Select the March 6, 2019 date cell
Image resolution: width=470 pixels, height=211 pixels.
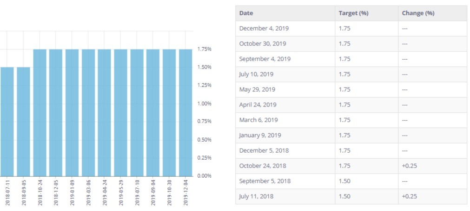coord(258,120)
